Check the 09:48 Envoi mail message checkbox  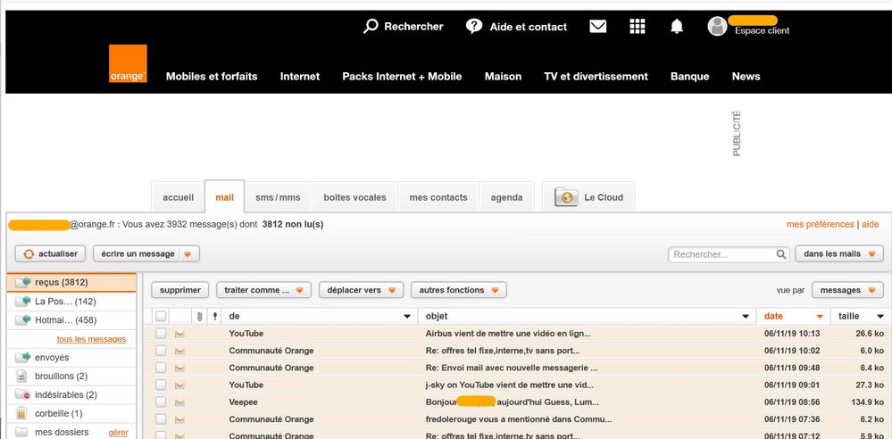click(161, 368)
